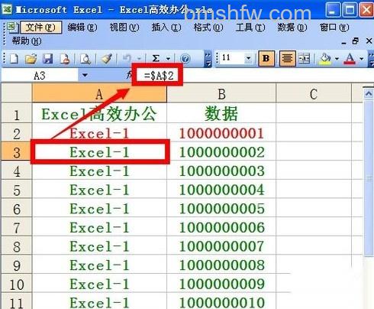The height and width of the screenshot is (309, 374).
Task: Insert AutoSum using the sigma icon
Action: tap(156, 59)
